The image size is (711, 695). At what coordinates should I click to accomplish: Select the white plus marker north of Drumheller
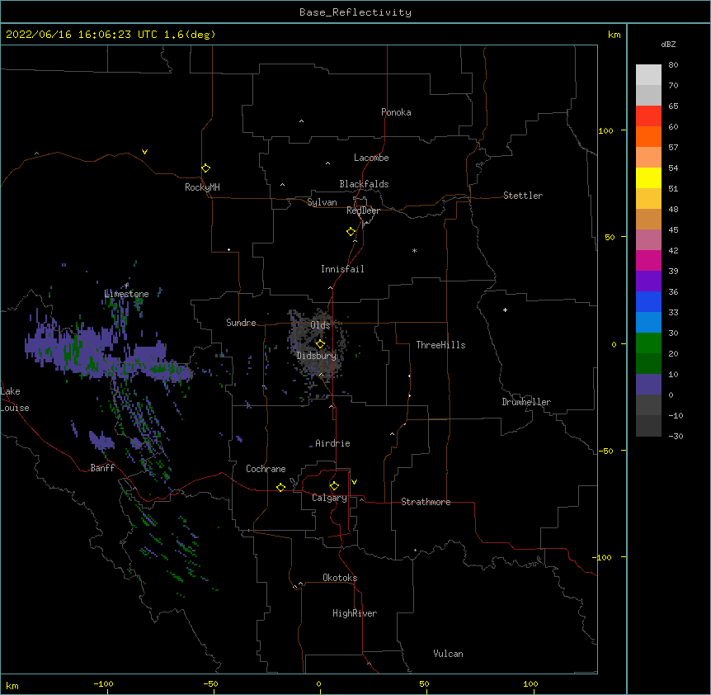coord(505,310)
